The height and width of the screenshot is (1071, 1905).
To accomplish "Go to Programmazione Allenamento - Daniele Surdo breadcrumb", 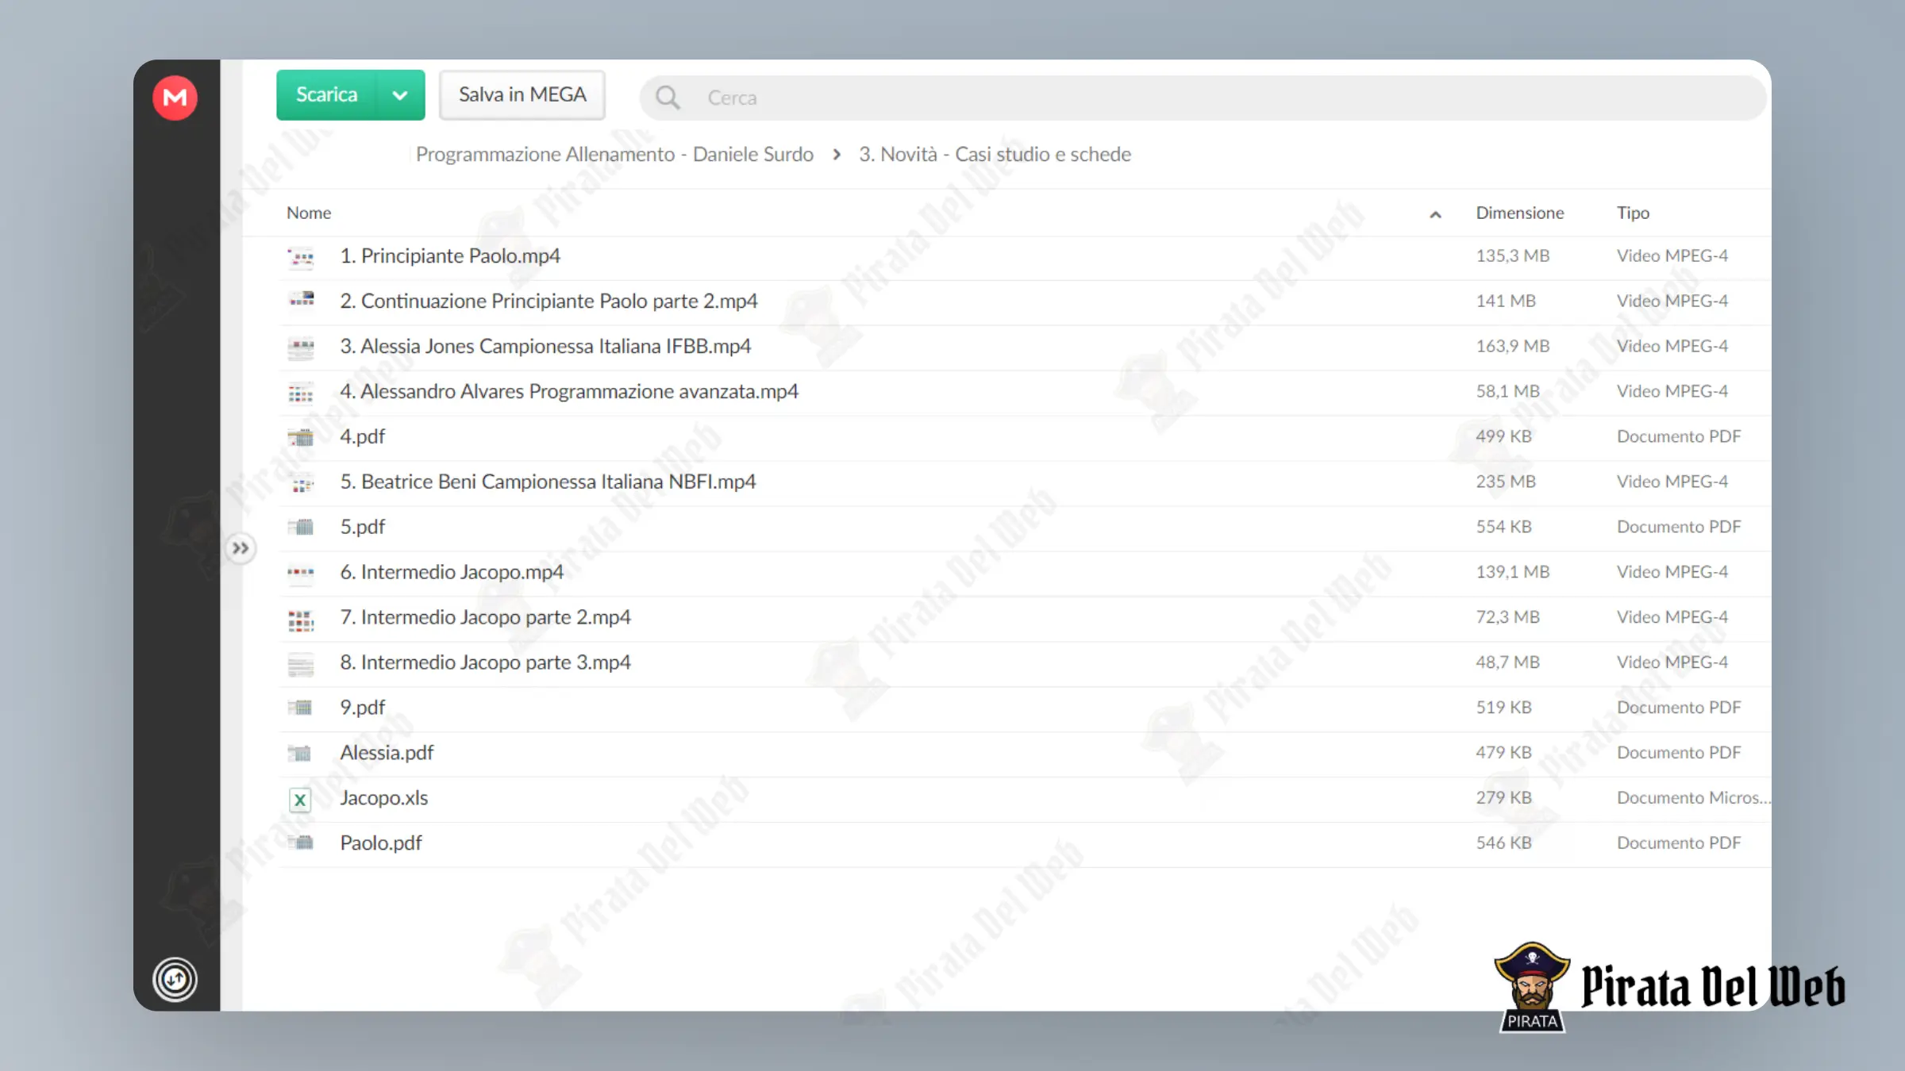I will point(614,154).
